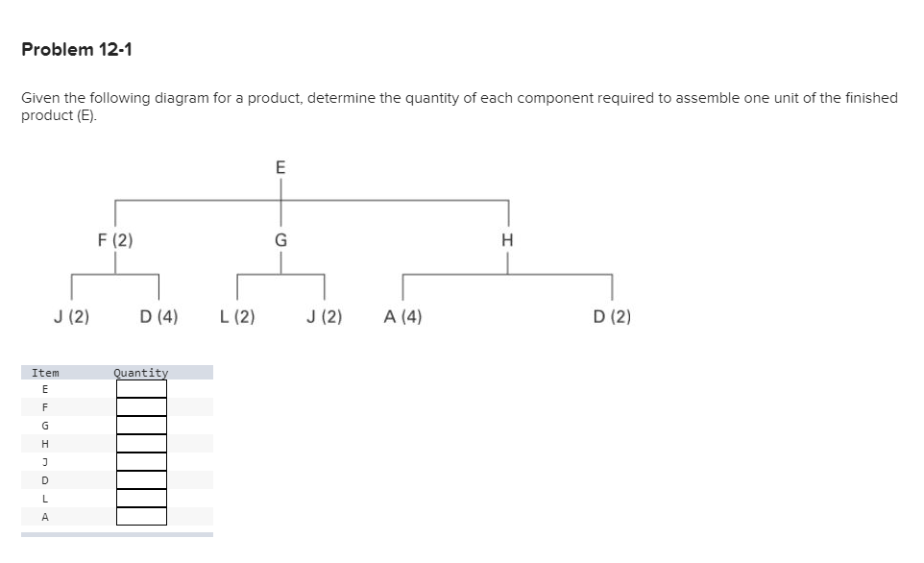Select the D (4) node under F
924x563 pixels.
[158, 316]
